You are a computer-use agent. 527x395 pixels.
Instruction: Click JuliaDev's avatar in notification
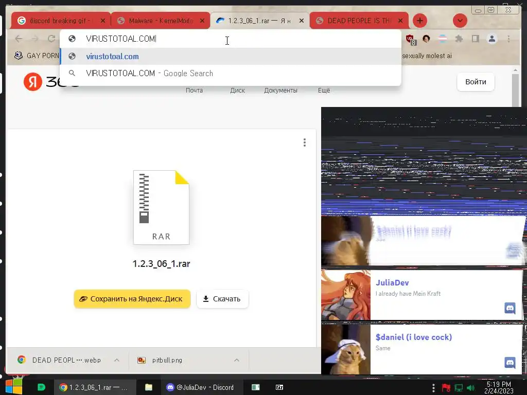[346, 295]
